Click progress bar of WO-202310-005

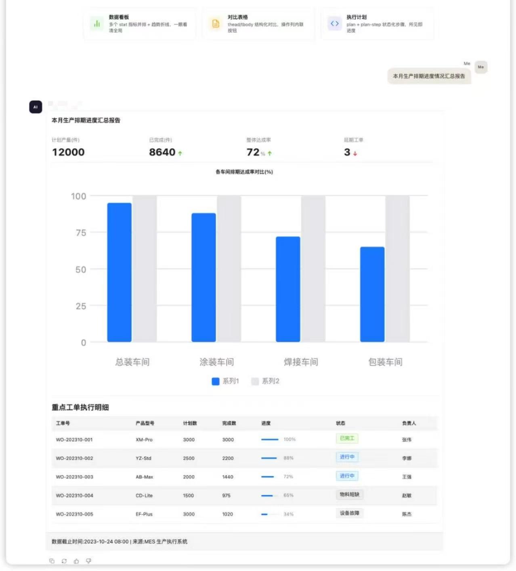point(270,514)
